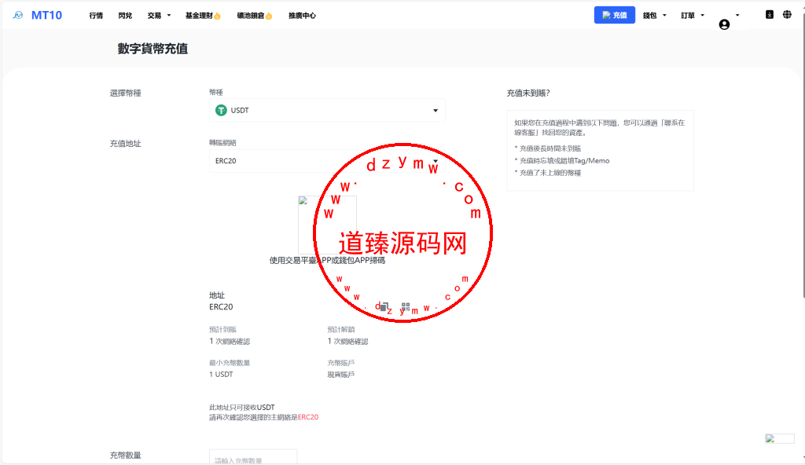Viewport: 805px width, 465px height.
Task: Click '充值時忘填或錯填Tag/Memo' help item
Action: click(561, 161)
